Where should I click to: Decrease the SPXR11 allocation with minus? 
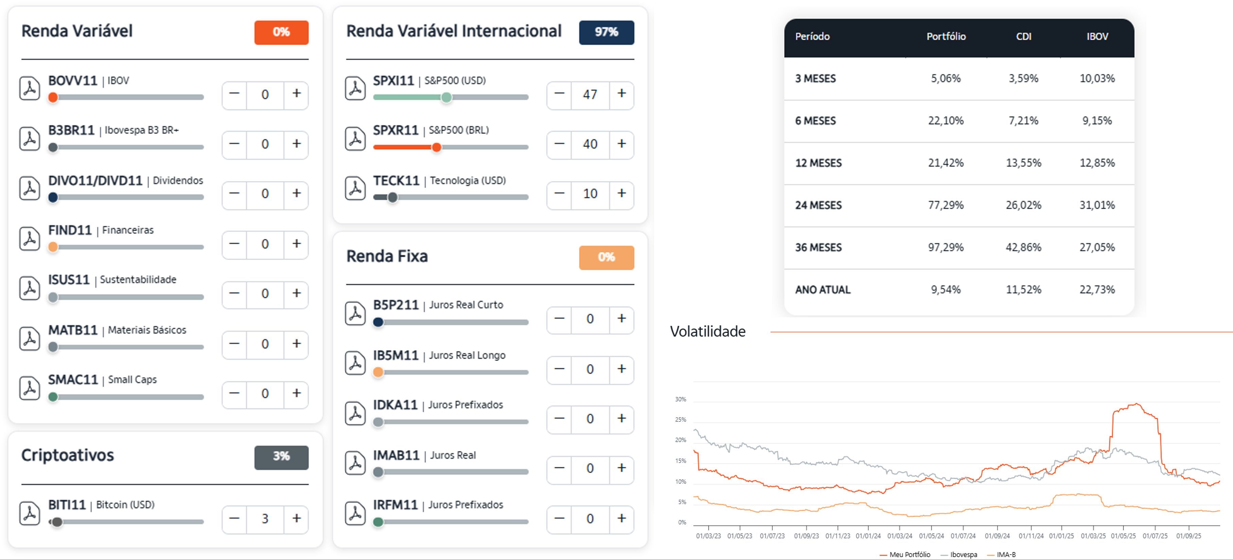point(559,144)
